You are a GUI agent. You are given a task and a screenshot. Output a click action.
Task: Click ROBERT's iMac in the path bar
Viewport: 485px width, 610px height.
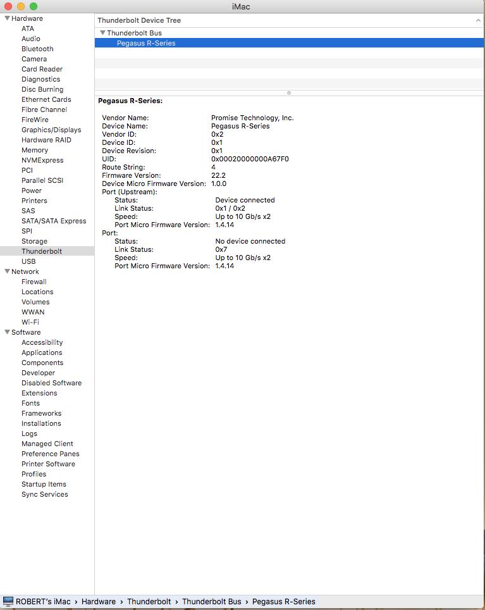coord(43,601)
